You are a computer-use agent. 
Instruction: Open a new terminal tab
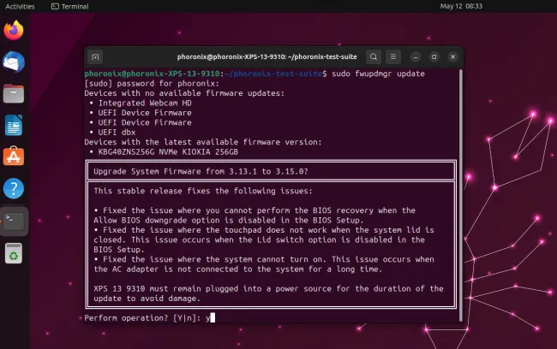tap(95, 56)
